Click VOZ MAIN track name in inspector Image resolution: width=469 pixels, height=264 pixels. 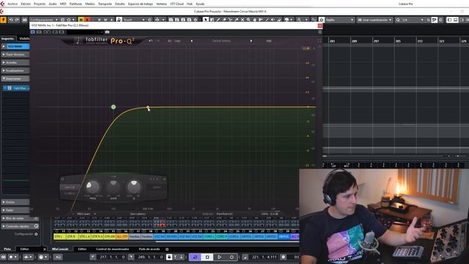click(x=18, y=46)
